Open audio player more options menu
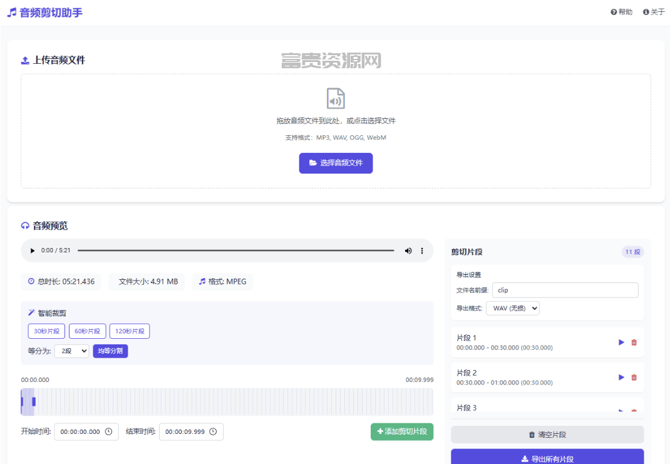This screenshot has width=670, height=464. click(422, 251)
